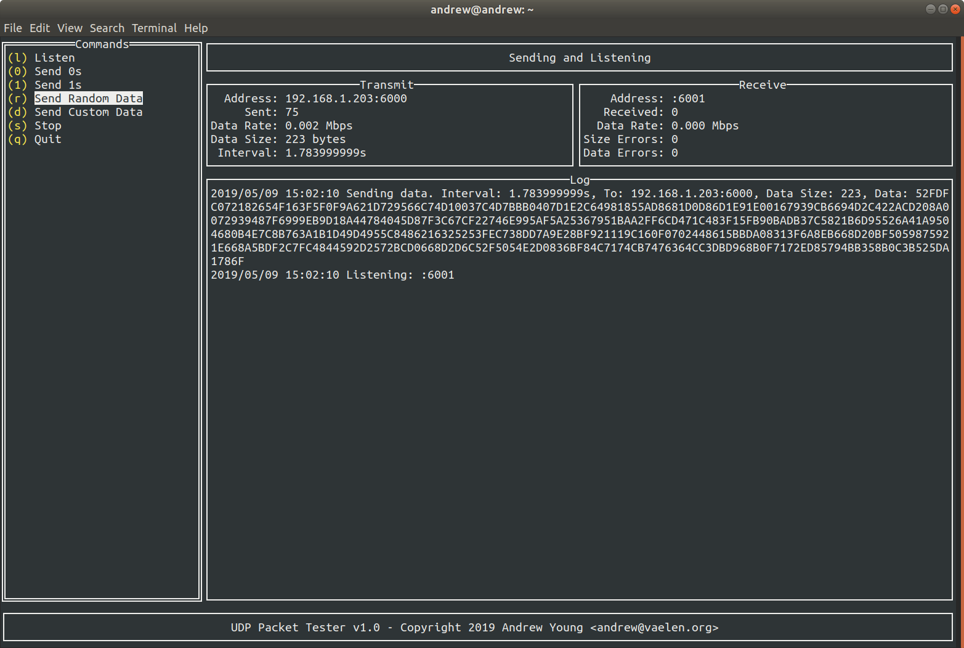Click the Data Errors value
964x648 pixels.
[674, 152]
